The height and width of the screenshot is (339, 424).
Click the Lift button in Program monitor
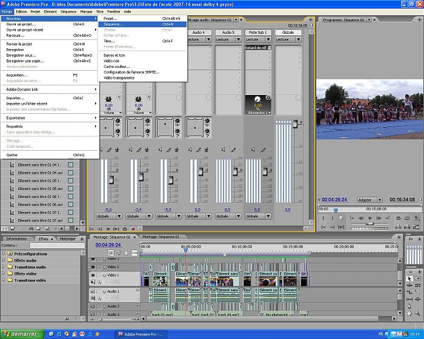click(399, 226)
